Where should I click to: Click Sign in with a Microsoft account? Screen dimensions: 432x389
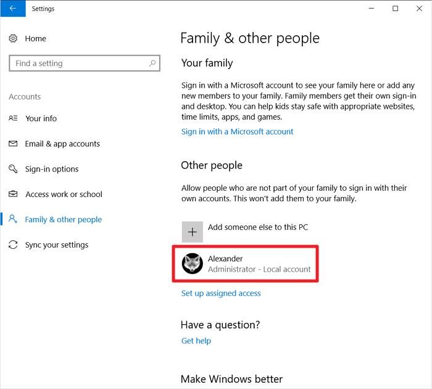tap(237, 132)
